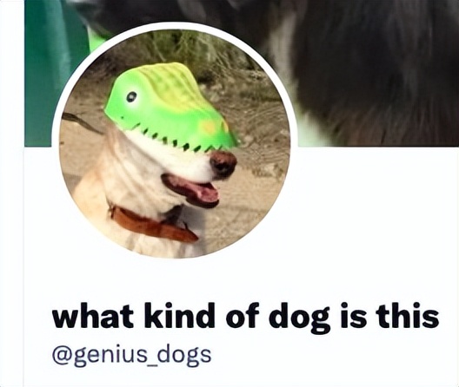The height and width of the screenshot is (387, 459).
Task: Click the dog's brown leather collar
Action: tap(152, 225)
